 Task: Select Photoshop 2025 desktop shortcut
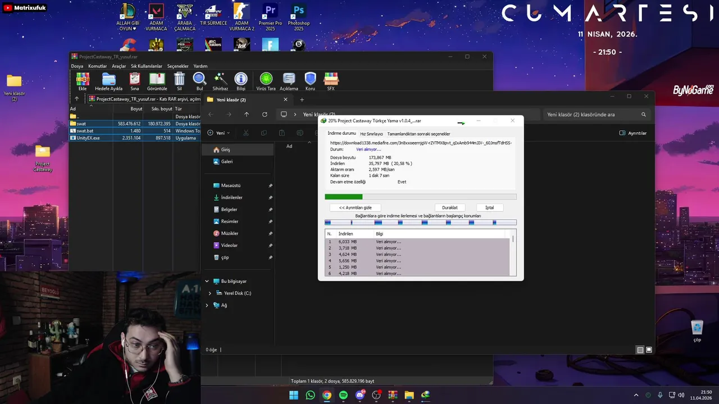(299, 17)
